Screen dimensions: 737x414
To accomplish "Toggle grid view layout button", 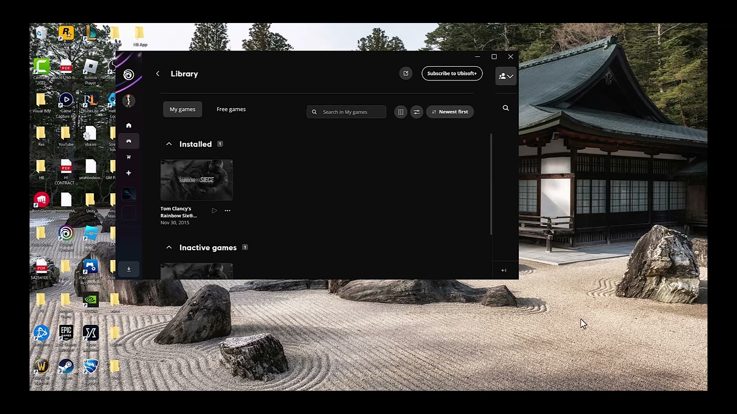I will (401, 112).
